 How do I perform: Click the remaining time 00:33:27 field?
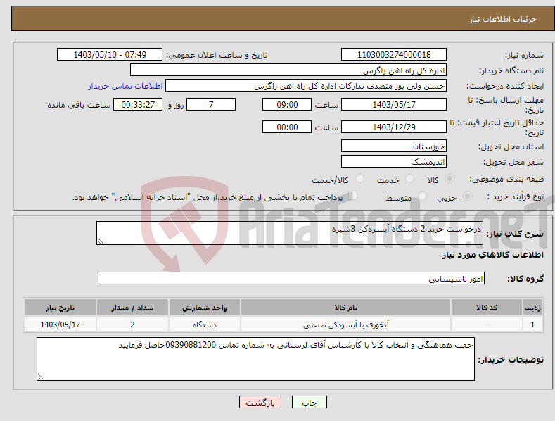click(138, 104)
